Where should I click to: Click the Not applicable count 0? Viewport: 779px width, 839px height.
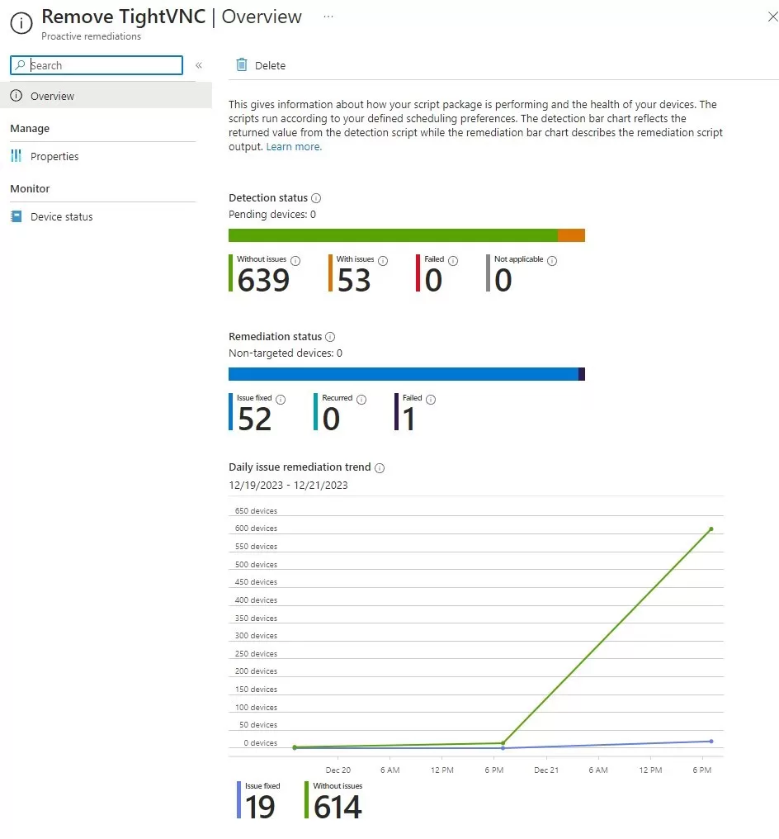pyautogui.click(x=503, y=281)
